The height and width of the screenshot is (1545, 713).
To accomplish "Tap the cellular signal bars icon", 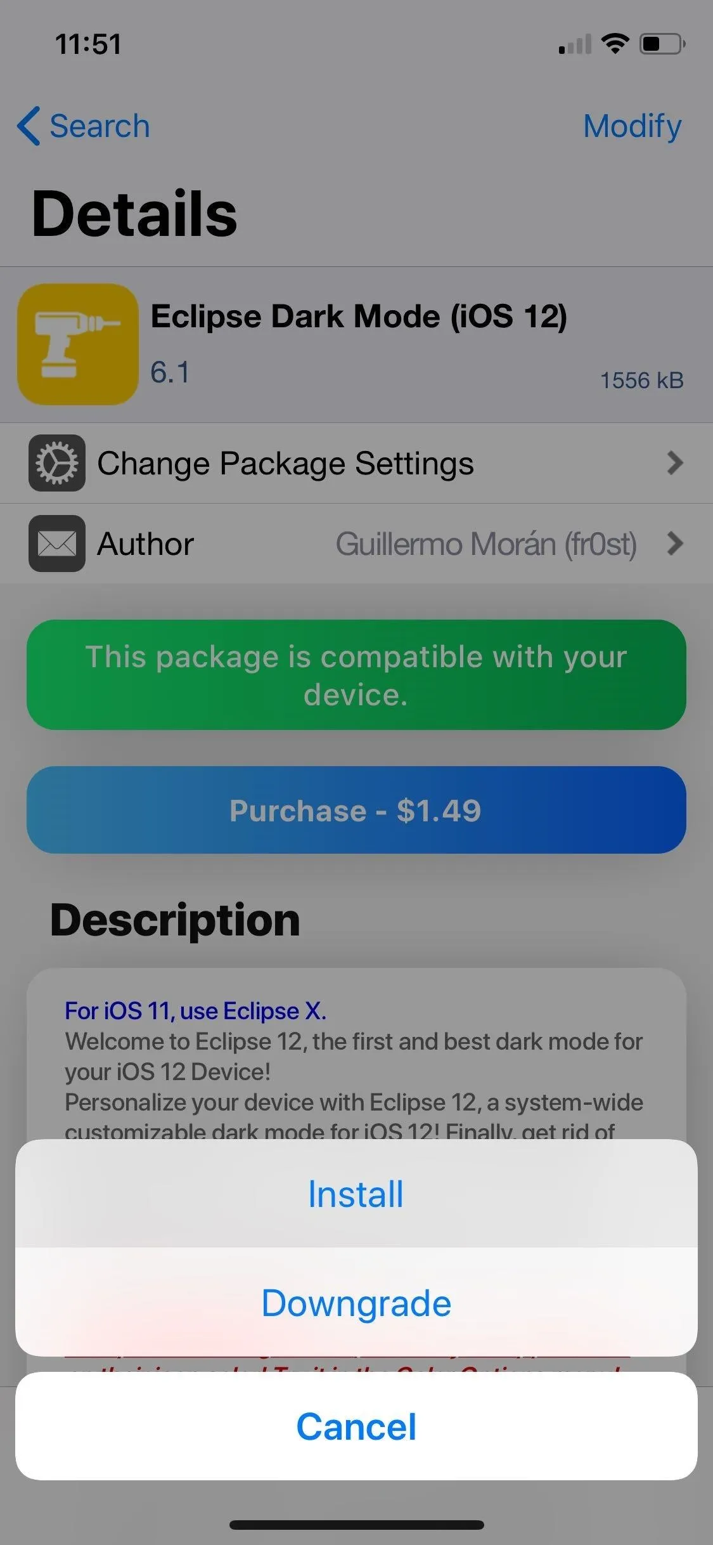I will coord(575,44).
